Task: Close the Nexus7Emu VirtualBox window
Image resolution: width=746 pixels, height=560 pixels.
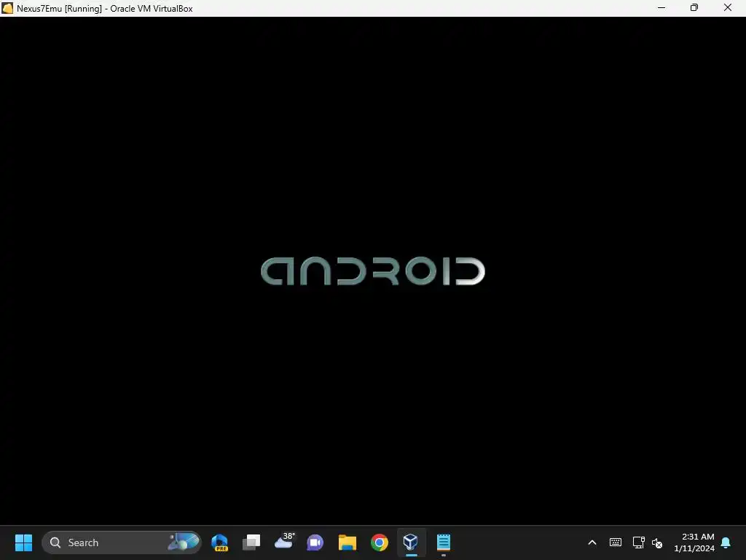Action: point(728,8)
